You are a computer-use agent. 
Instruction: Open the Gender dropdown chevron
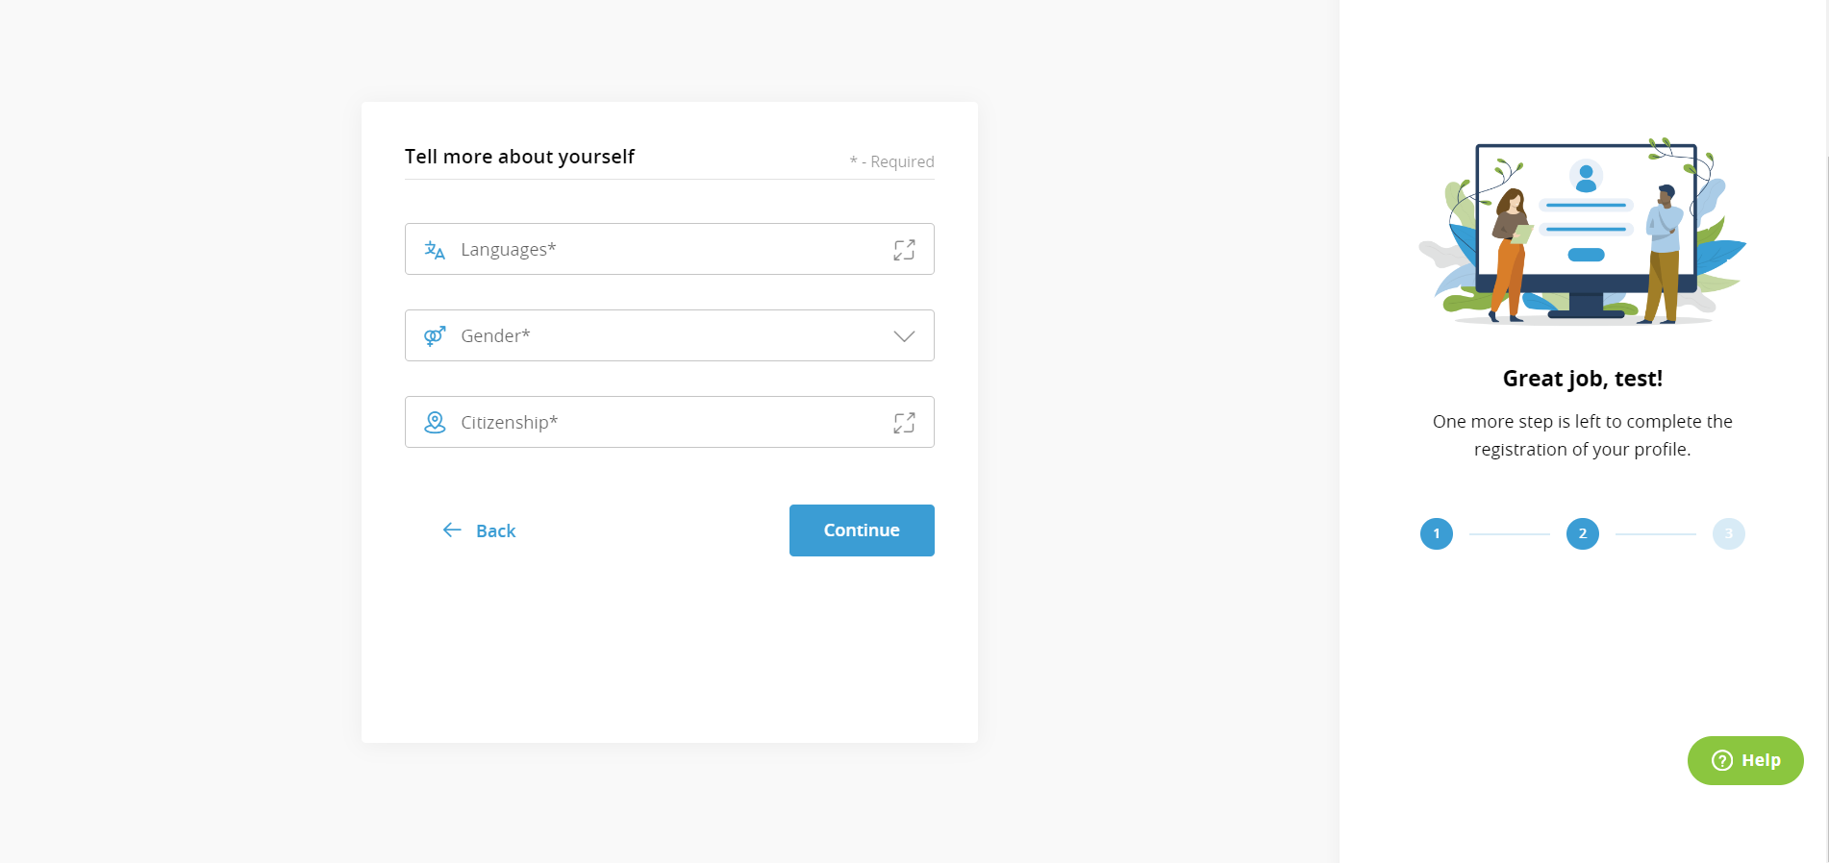902,336
